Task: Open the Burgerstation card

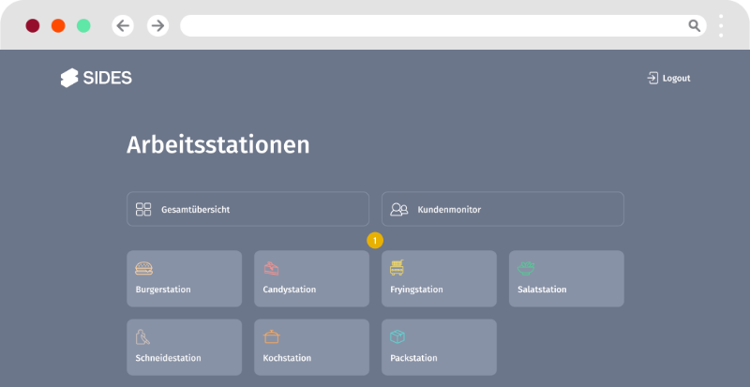Action: click(184, 278)
